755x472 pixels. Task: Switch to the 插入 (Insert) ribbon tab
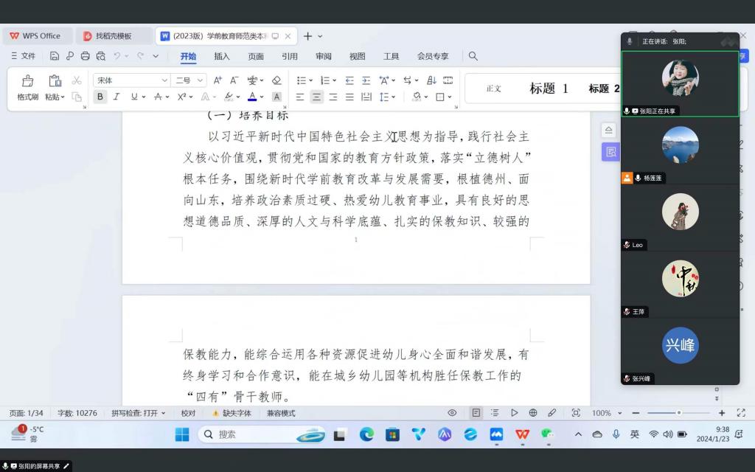click(x=222, y=56)
